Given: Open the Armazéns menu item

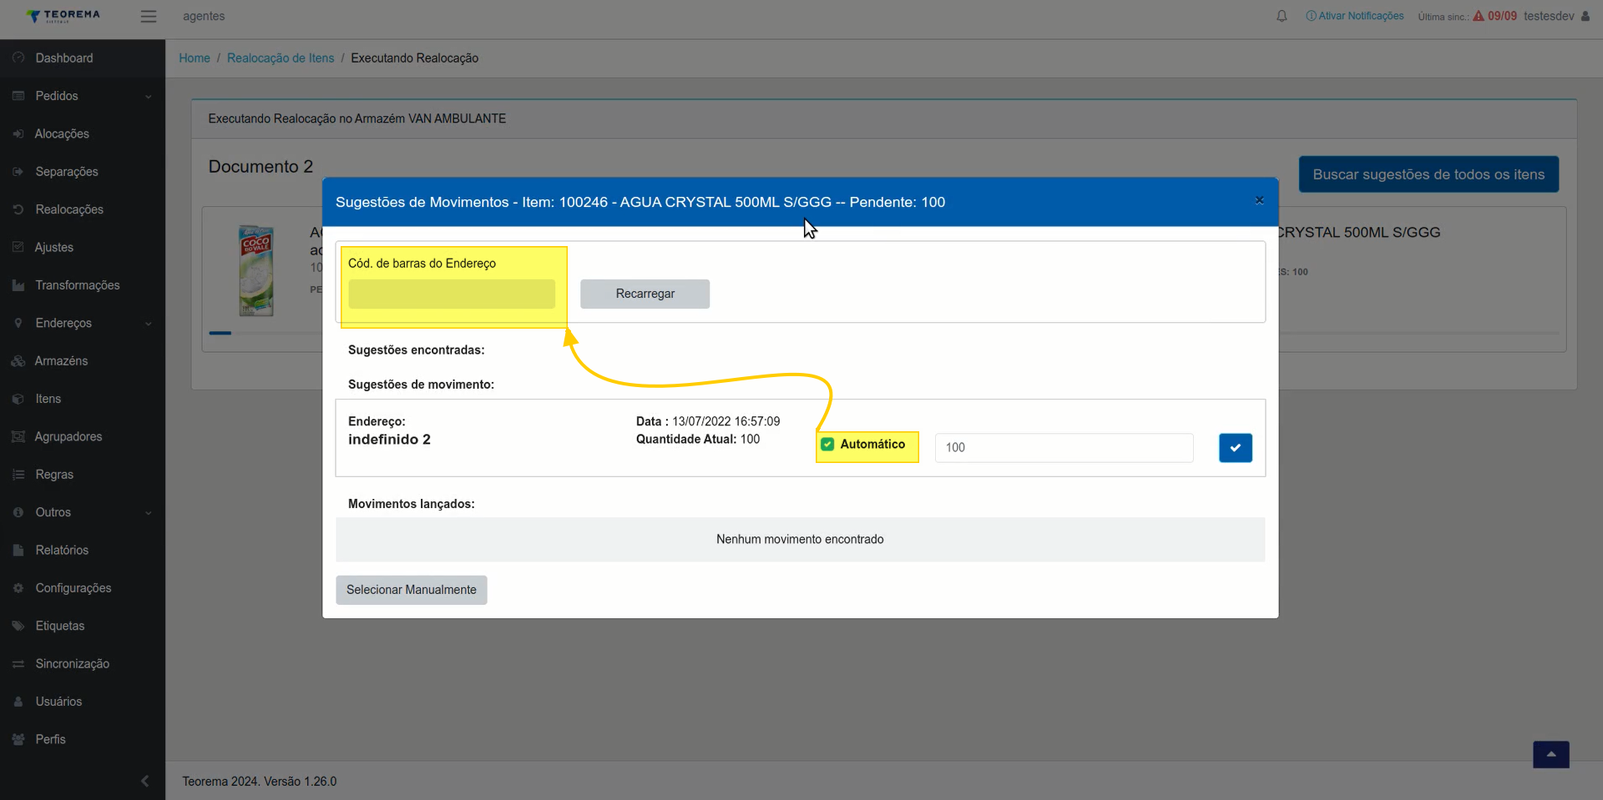Looking at the screenshot, I should point(83,361).
